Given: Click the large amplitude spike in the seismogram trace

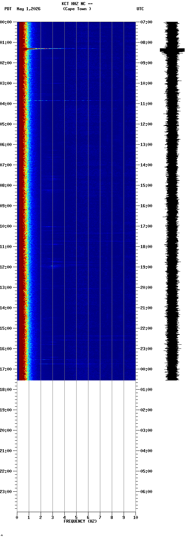Looking at the screenshot, I should tap(172, 50).
